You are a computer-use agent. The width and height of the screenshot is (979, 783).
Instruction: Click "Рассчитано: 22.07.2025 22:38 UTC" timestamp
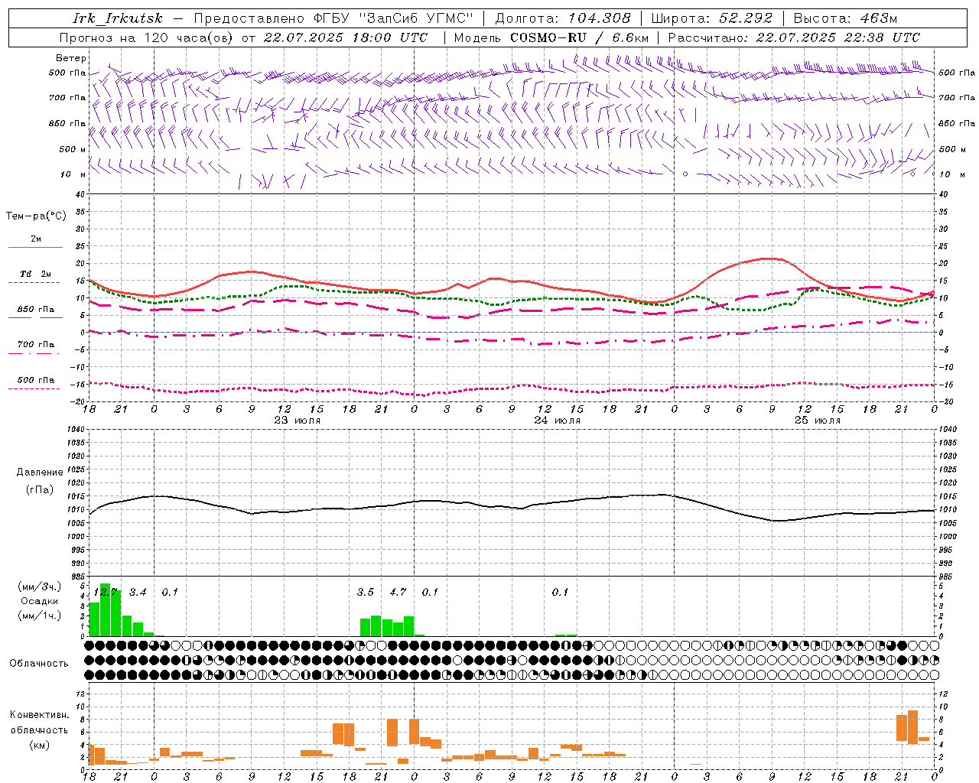pos(794,37)
